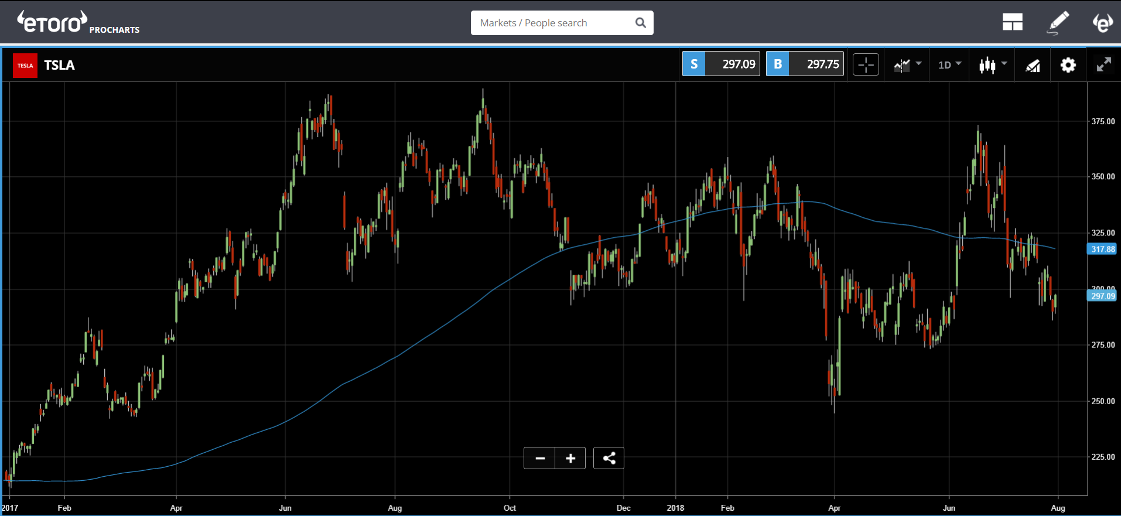Click the 297.09 current price label
1121x516 pixels.
pos(1102,296)
